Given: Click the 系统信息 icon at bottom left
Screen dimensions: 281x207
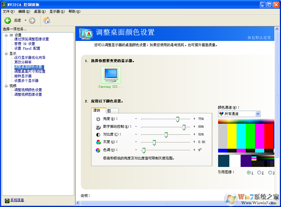Looking at the screenshot, I should pos(7,200).
